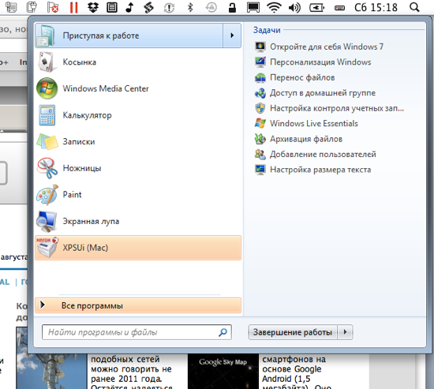
Task: Open the Dropbox icon in the menu bar
Action: pyautogui.click(x=93, y=7)
